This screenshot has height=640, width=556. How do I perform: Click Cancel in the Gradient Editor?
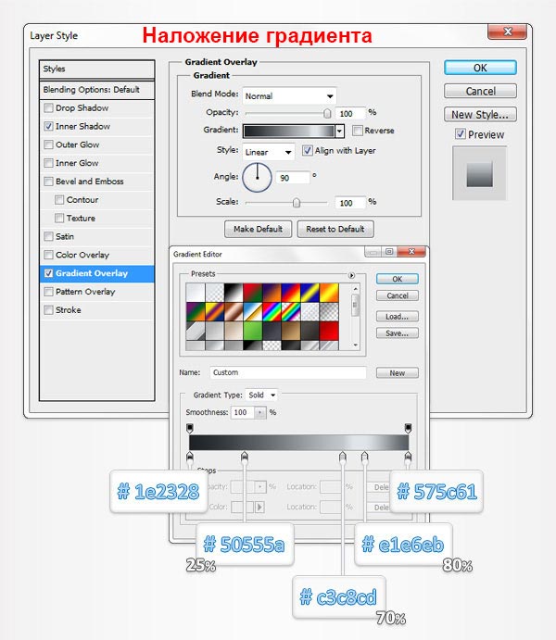[x=398, y=295]
